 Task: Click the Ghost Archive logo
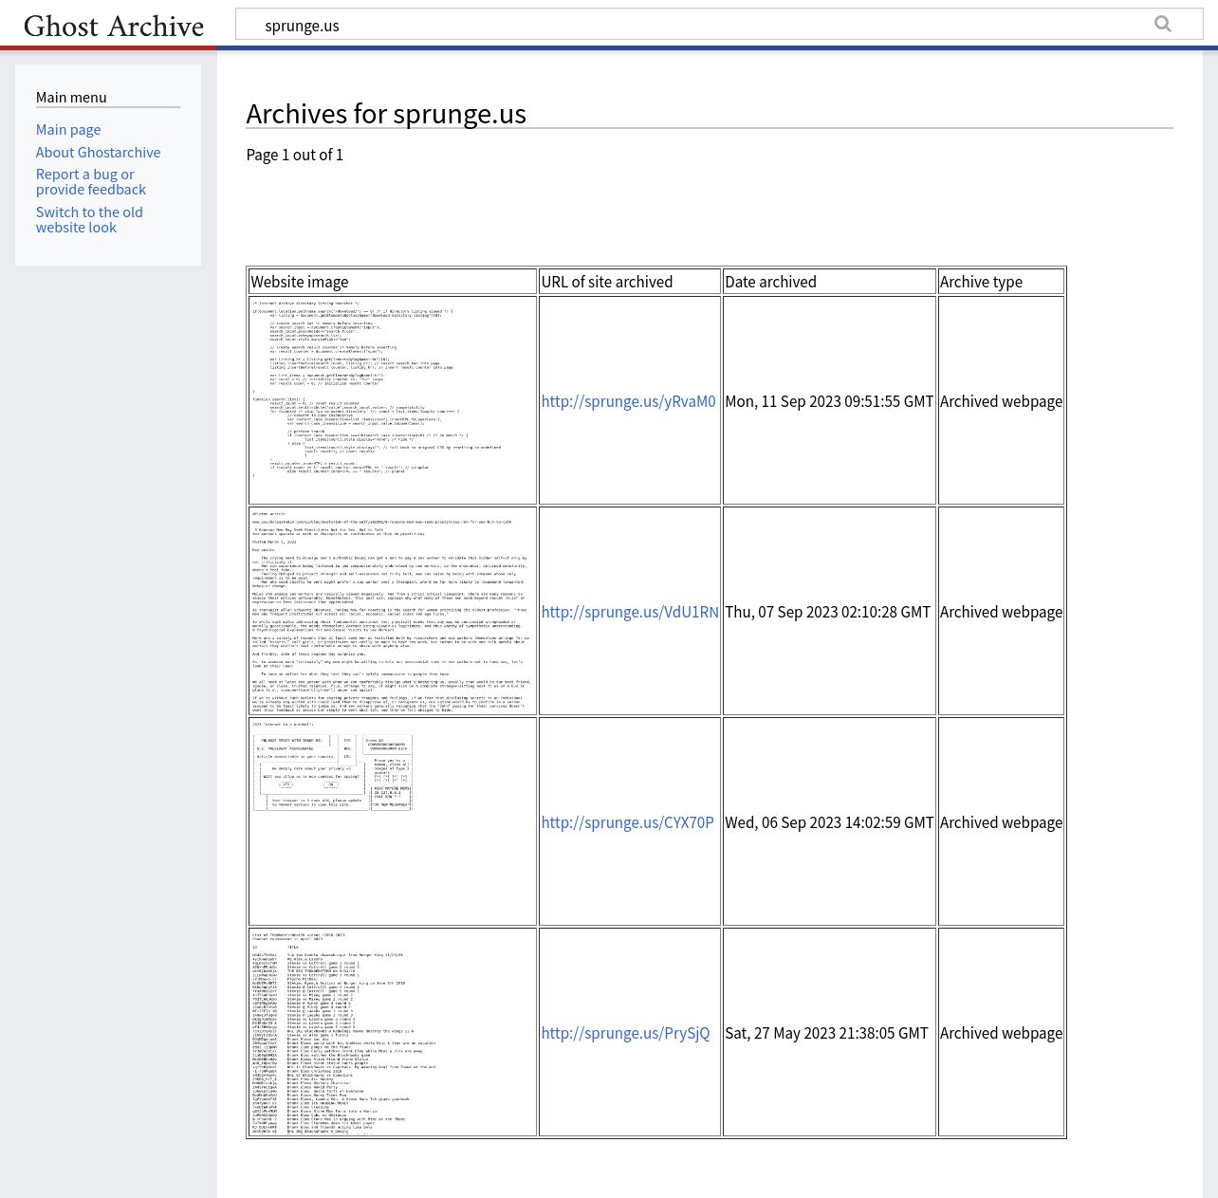click(114, 26)
